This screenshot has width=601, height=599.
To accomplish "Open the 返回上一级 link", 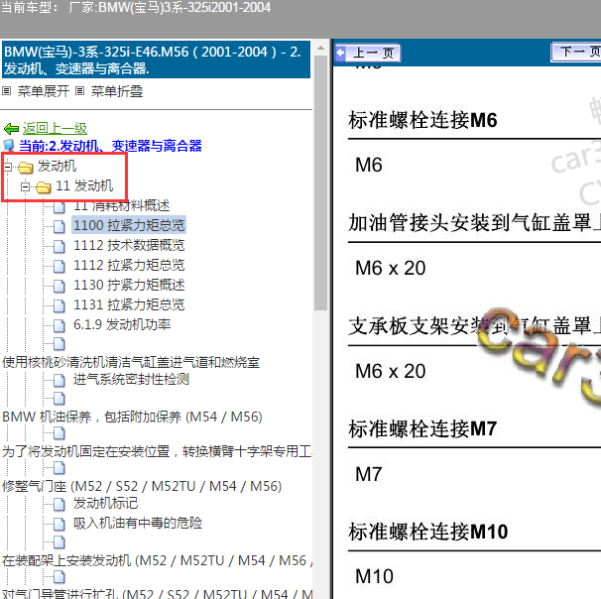I will (x=55, y=128).
